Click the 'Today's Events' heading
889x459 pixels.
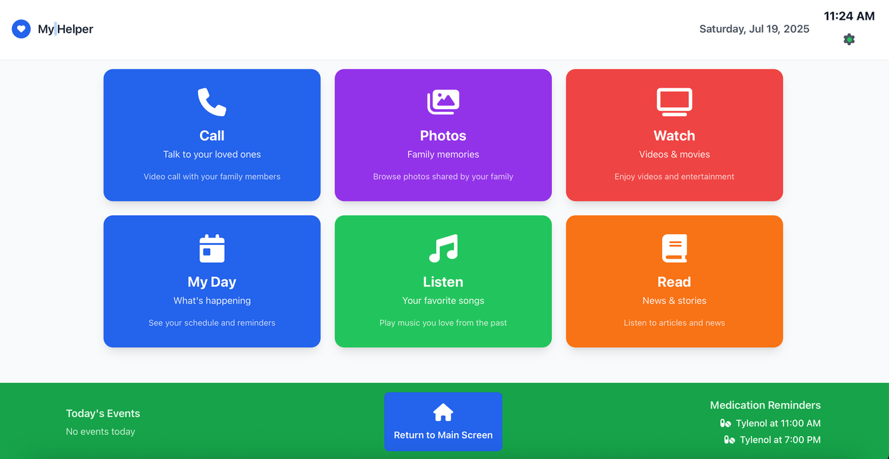[x=103, y=413]
